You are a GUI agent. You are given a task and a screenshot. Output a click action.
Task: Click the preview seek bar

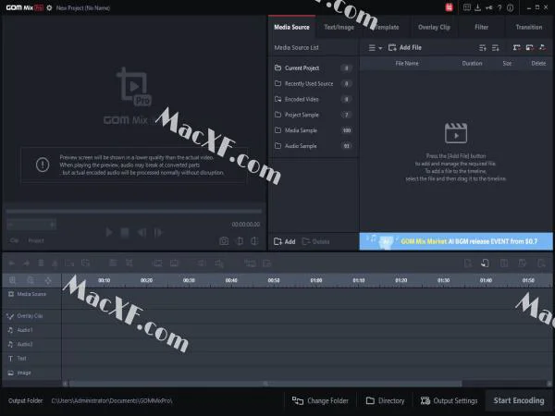[x=134, y=211]
